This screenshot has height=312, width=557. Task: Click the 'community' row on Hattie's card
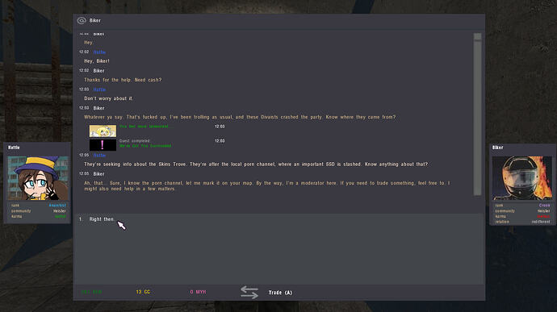pos(38,211)
